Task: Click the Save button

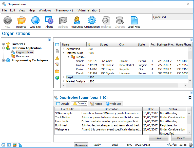Action: 159,138
